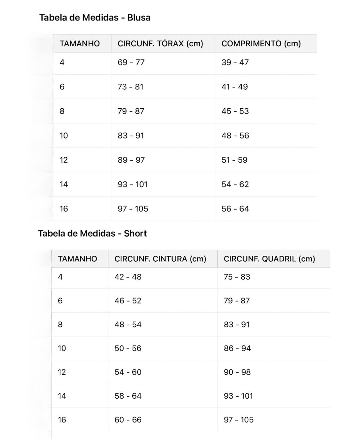
Task: Select the 'CIRCUNF. TÓRAX (cm)' column header
Action: click(x=160, y=44)
